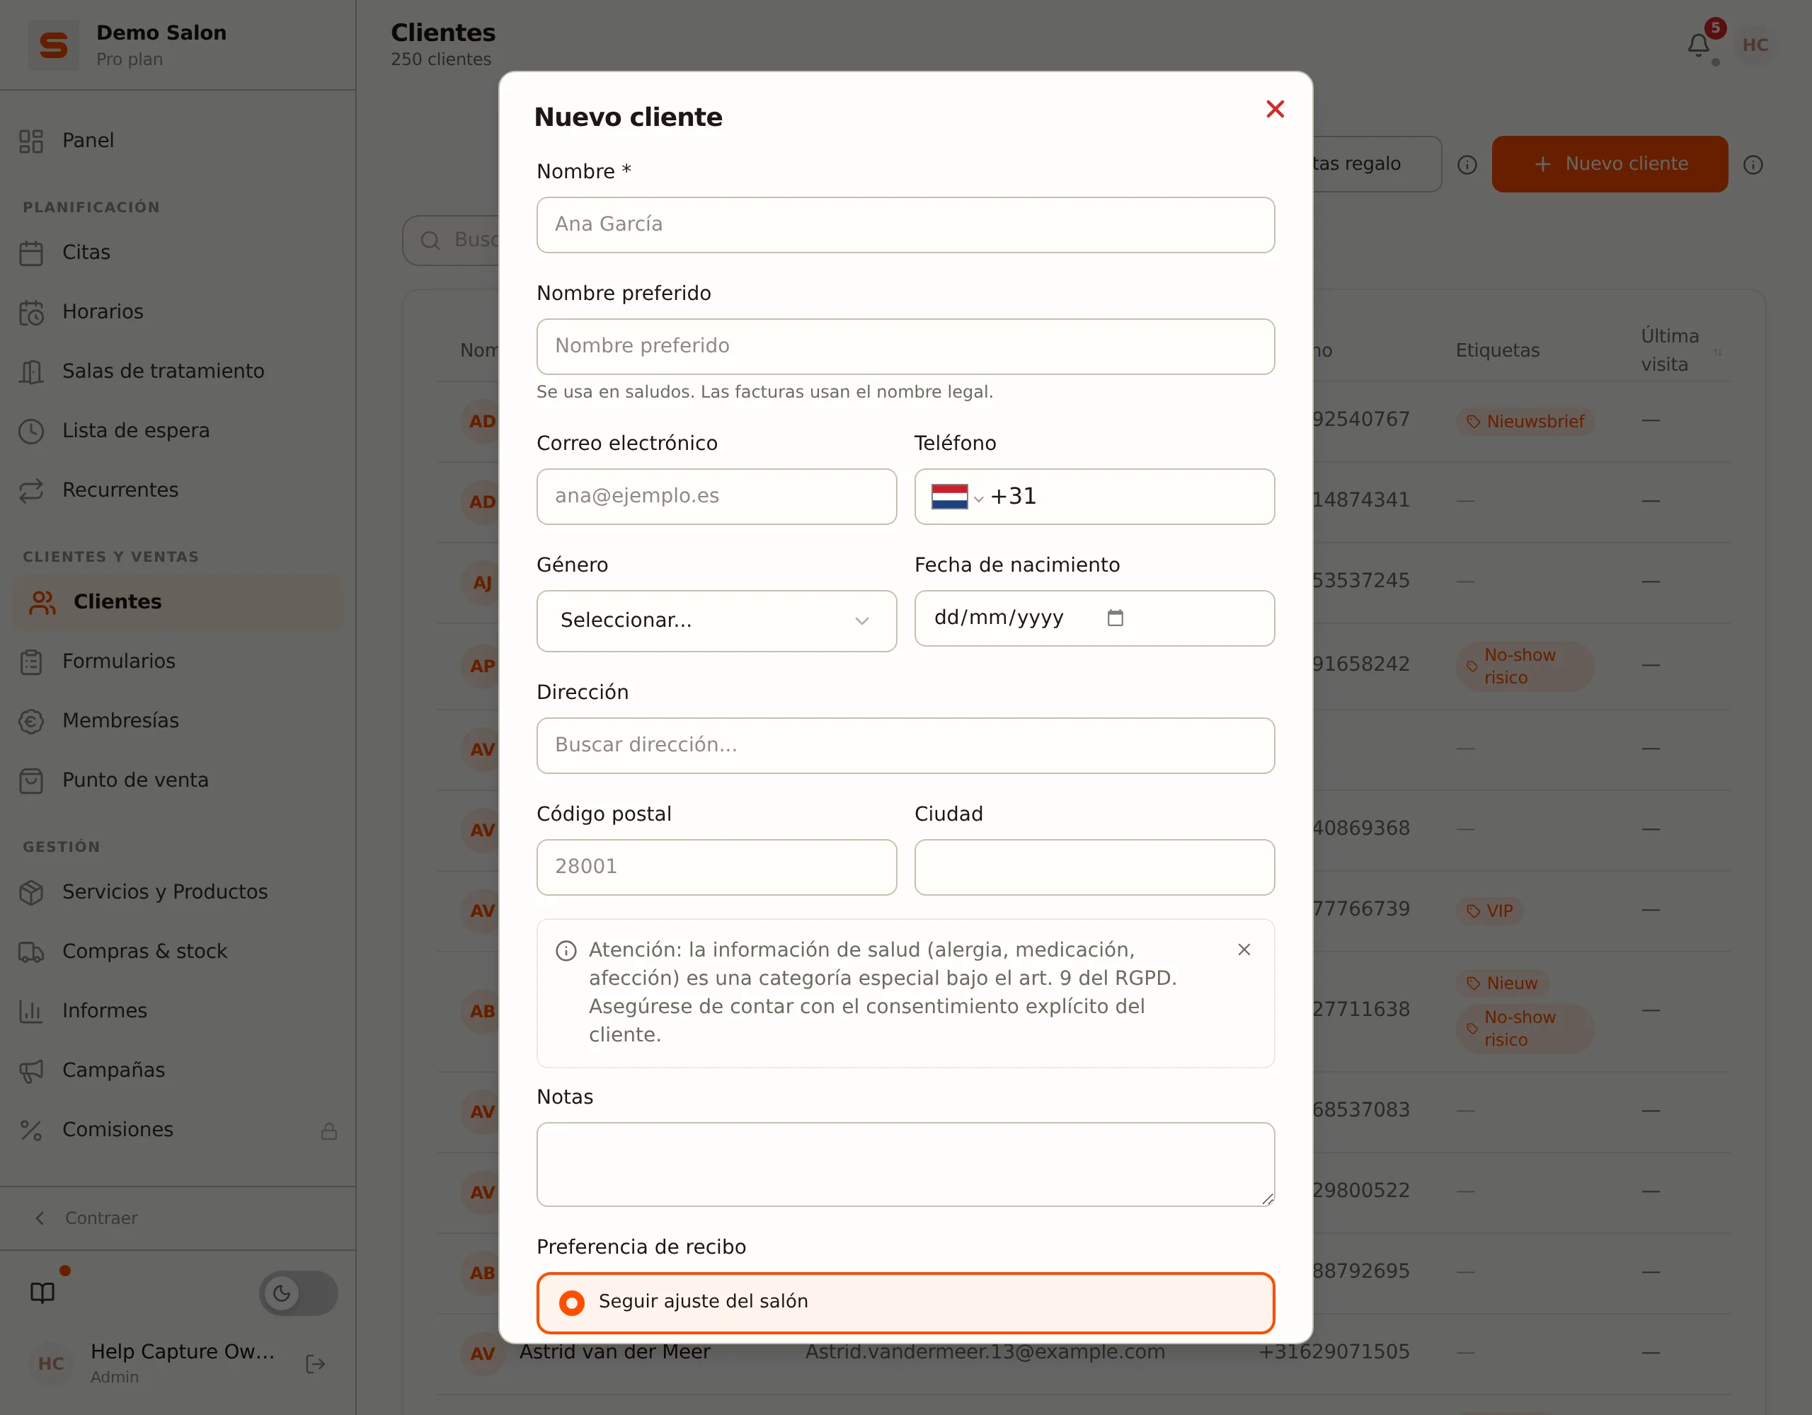Open the notifications bell
The height and width of the screenshot is (1415, 1812).
click(1698, 45)
